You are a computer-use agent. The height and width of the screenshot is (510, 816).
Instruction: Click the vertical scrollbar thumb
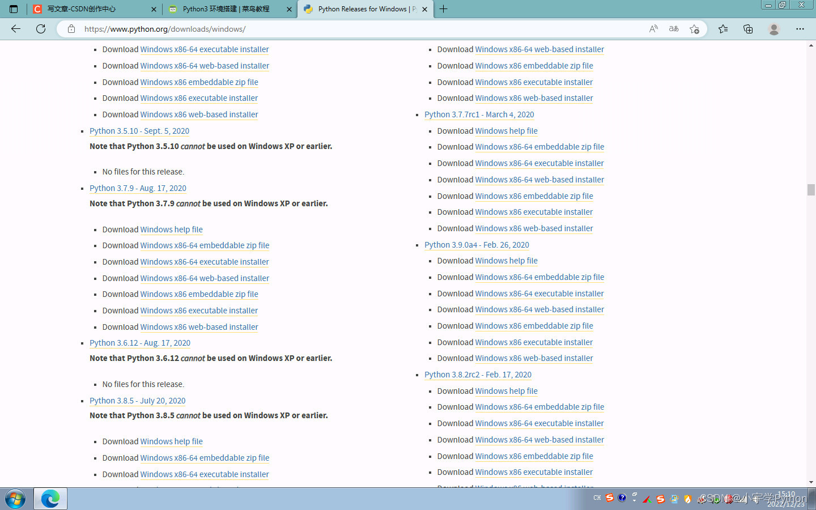811,190
